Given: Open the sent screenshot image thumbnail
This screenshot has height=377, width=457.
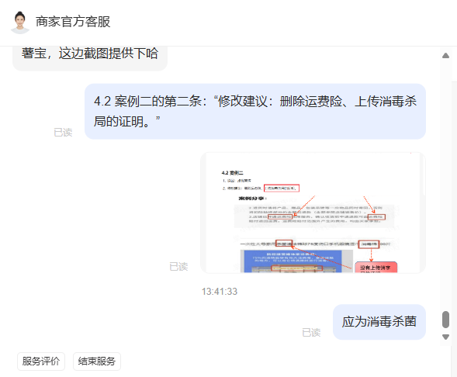Looking at the screenshot, I should pyautogui.click(x=313, y=213).
